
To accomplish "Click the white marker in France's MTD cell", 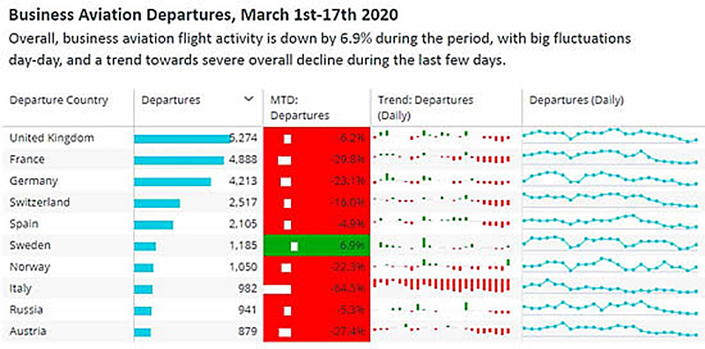I will click(285, 160).
